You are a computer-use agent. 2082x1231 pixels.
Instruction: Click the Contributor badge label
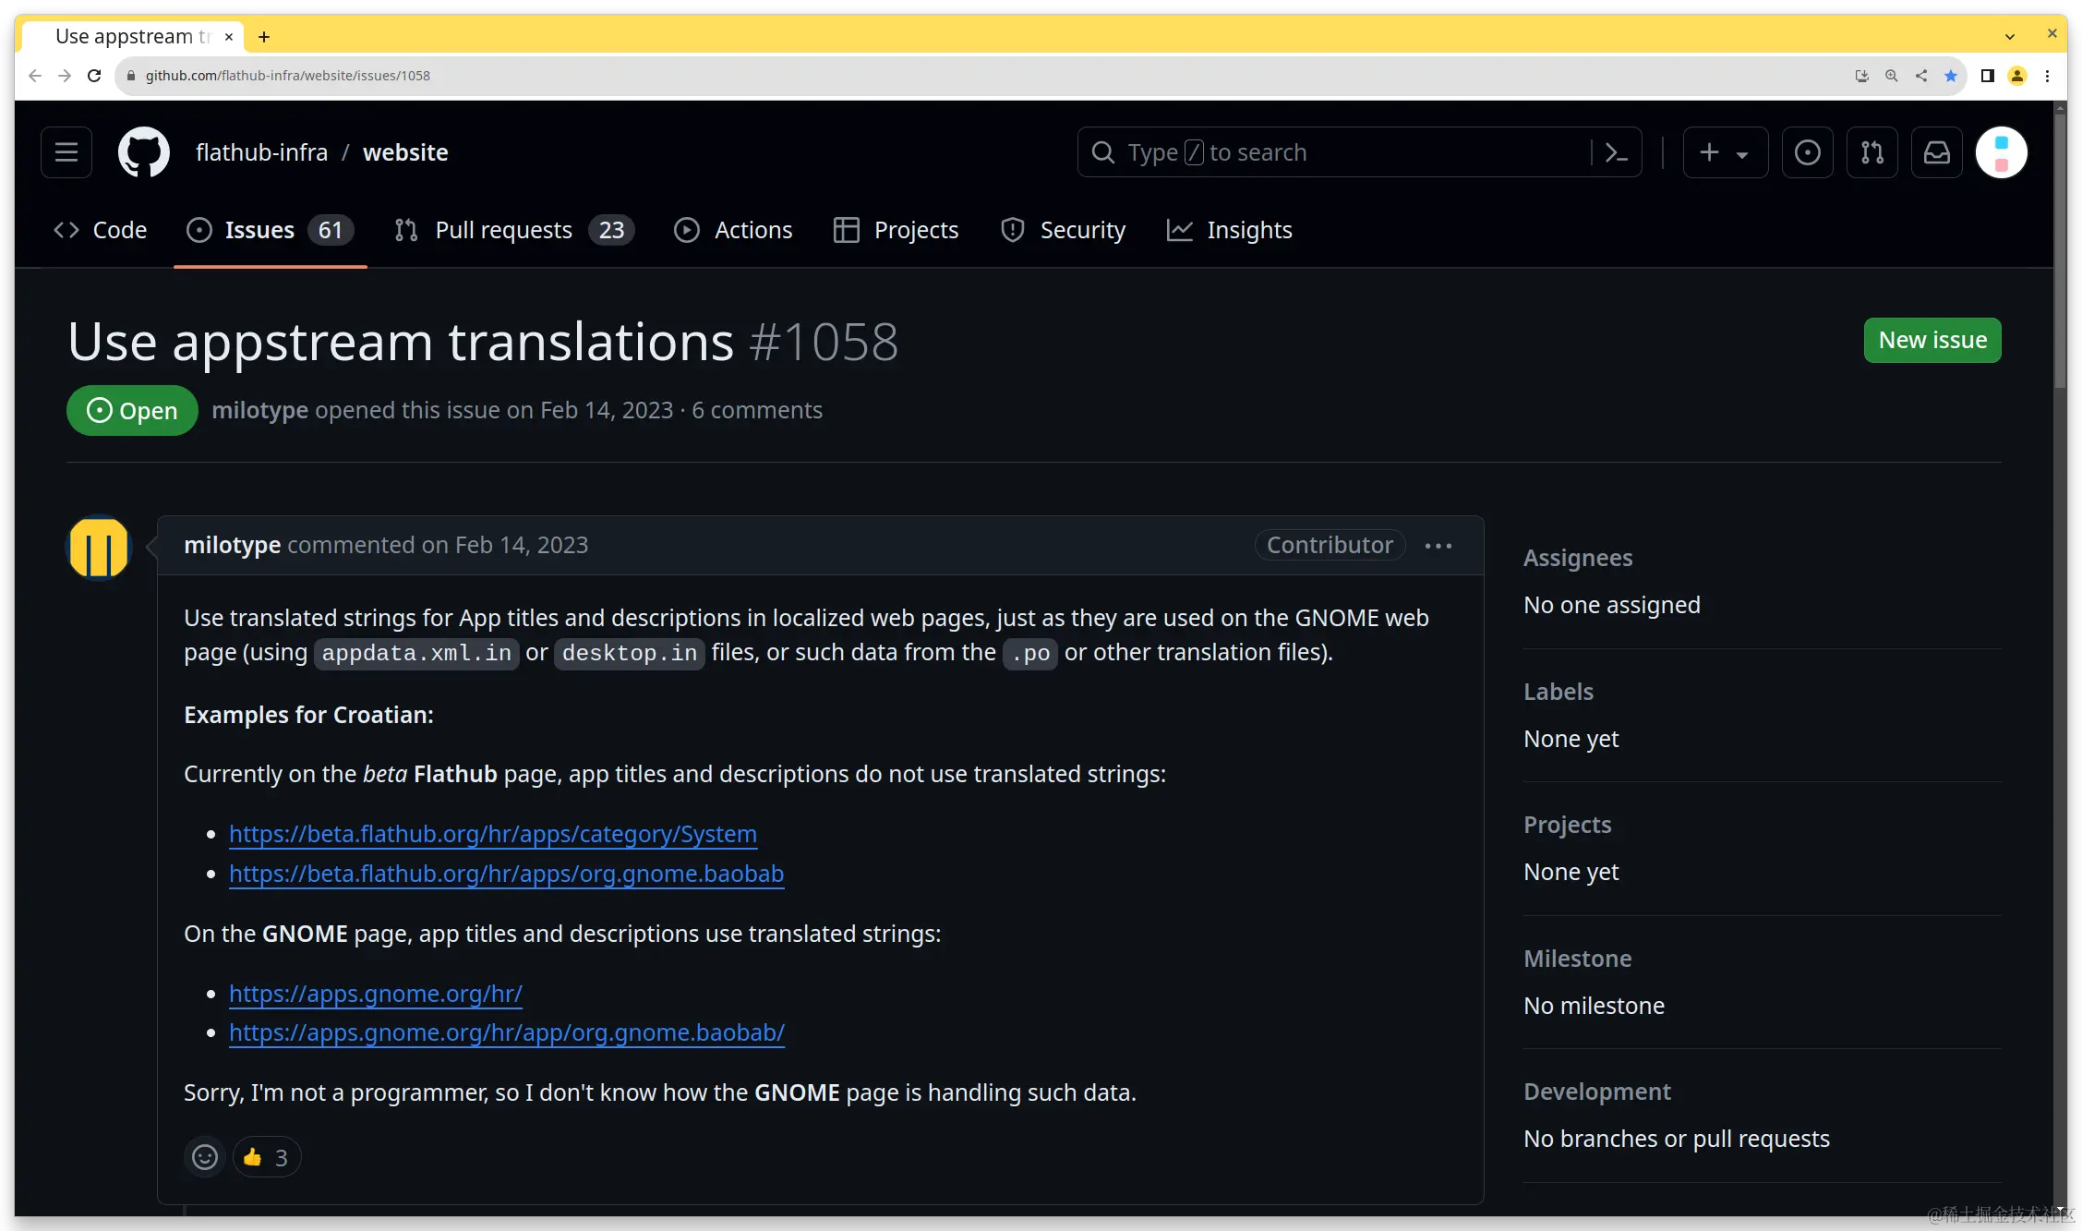1330,545
